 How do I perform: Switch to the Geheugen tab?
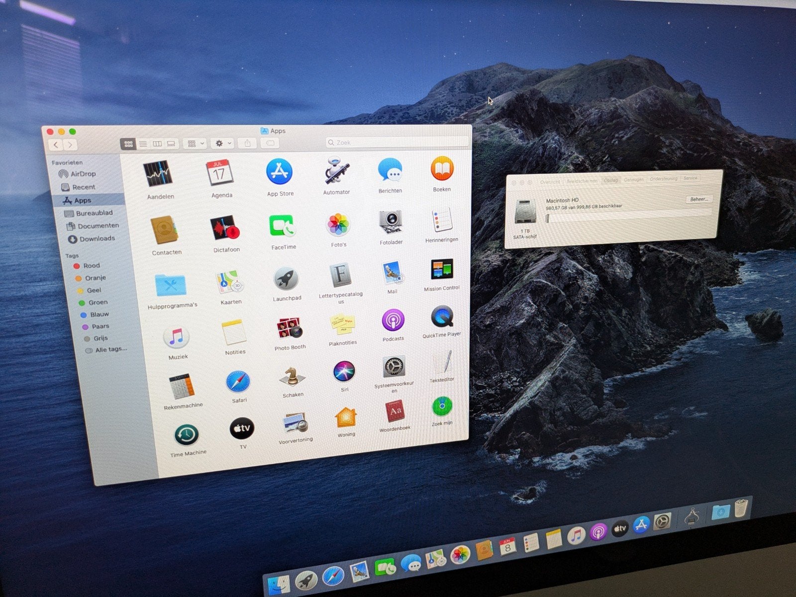pyautogui.click(x=634, y=179)
